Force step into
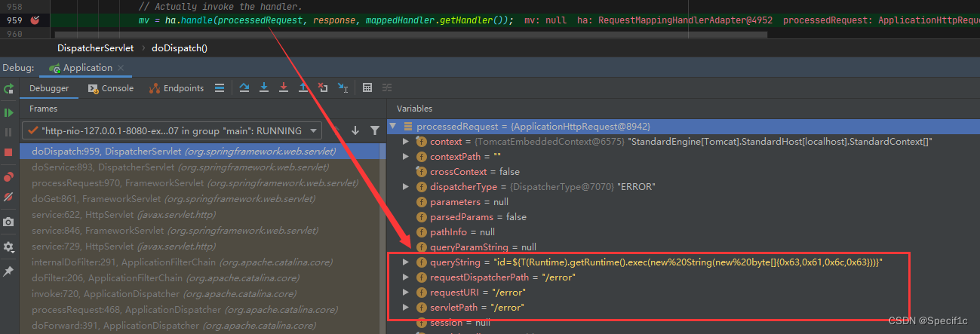Screen dimensions: 980x334 tap(284, 88)
